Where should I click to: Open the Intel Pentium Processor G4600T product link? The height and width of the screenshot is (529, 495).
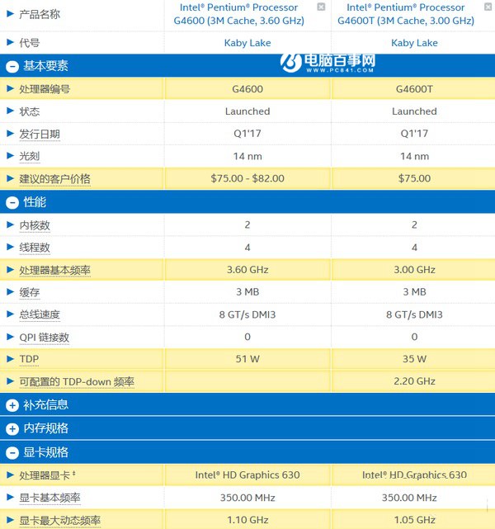pyautogui.click(x=406, y=14)
